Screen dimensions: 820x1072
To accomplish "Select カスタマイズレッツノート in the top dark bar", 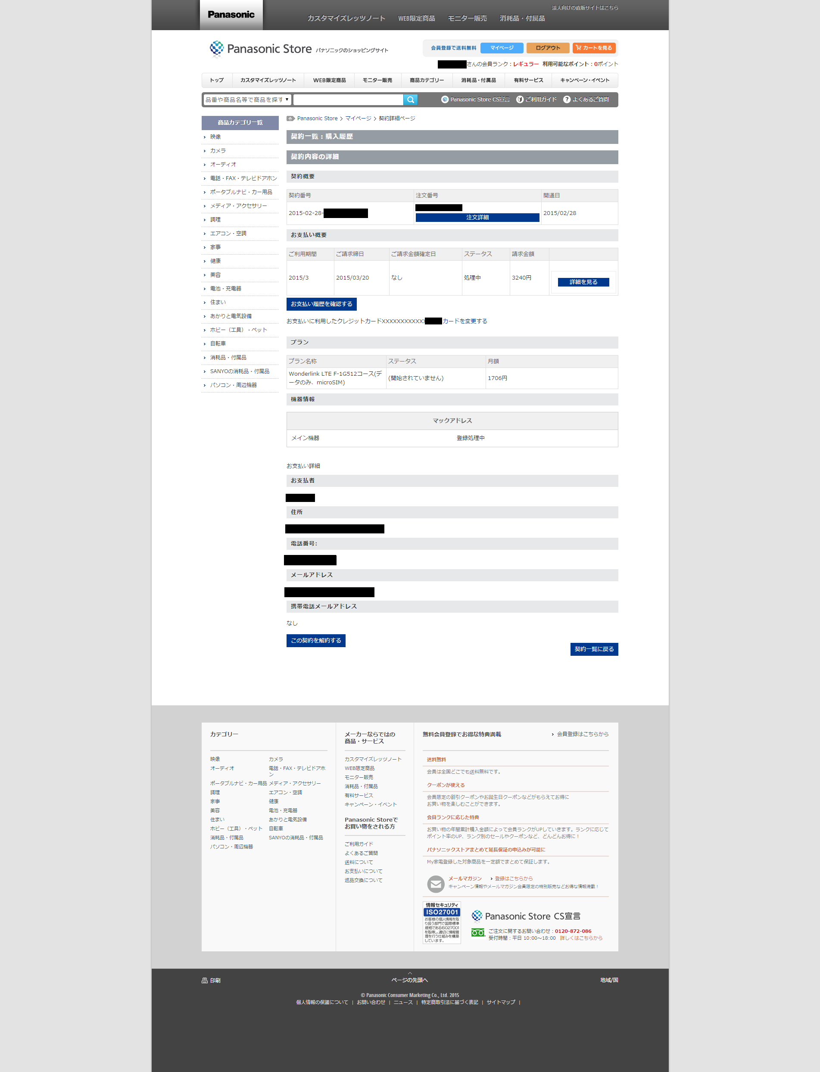I will point(346,19).
